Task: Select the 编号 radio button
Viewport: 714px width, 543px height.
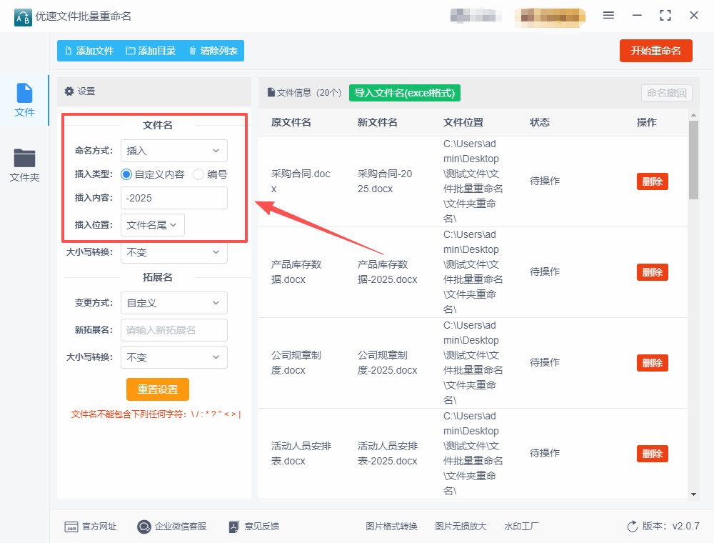Action: point(198,174)
